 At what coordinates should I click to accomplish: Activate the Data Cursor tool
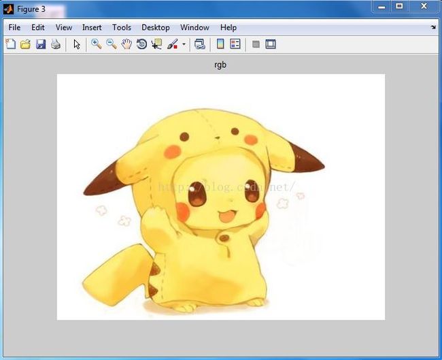156,44
